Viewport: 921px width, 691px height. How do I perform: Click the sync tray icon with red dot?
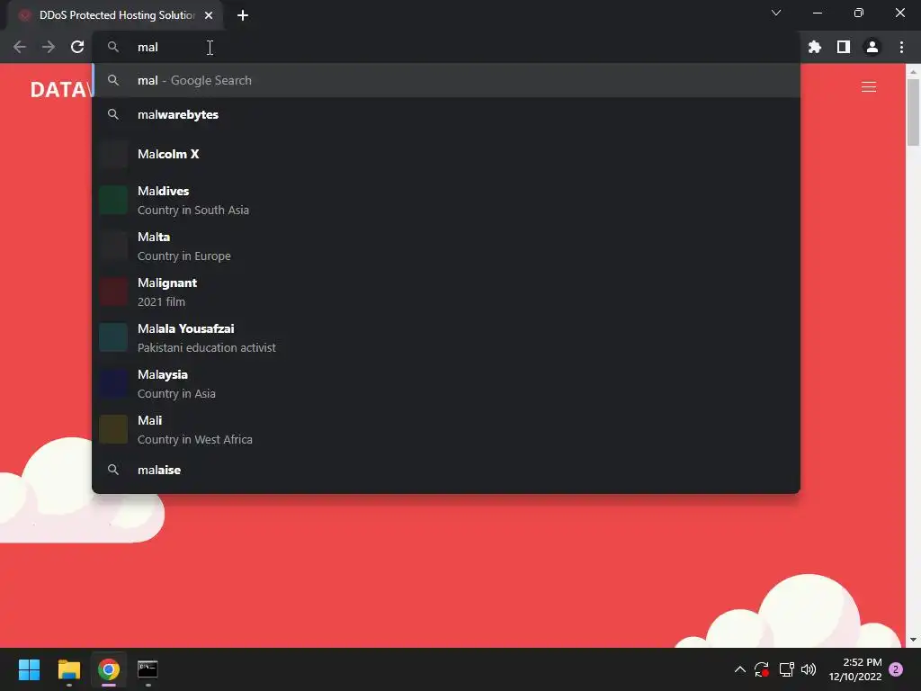[762, 669]
